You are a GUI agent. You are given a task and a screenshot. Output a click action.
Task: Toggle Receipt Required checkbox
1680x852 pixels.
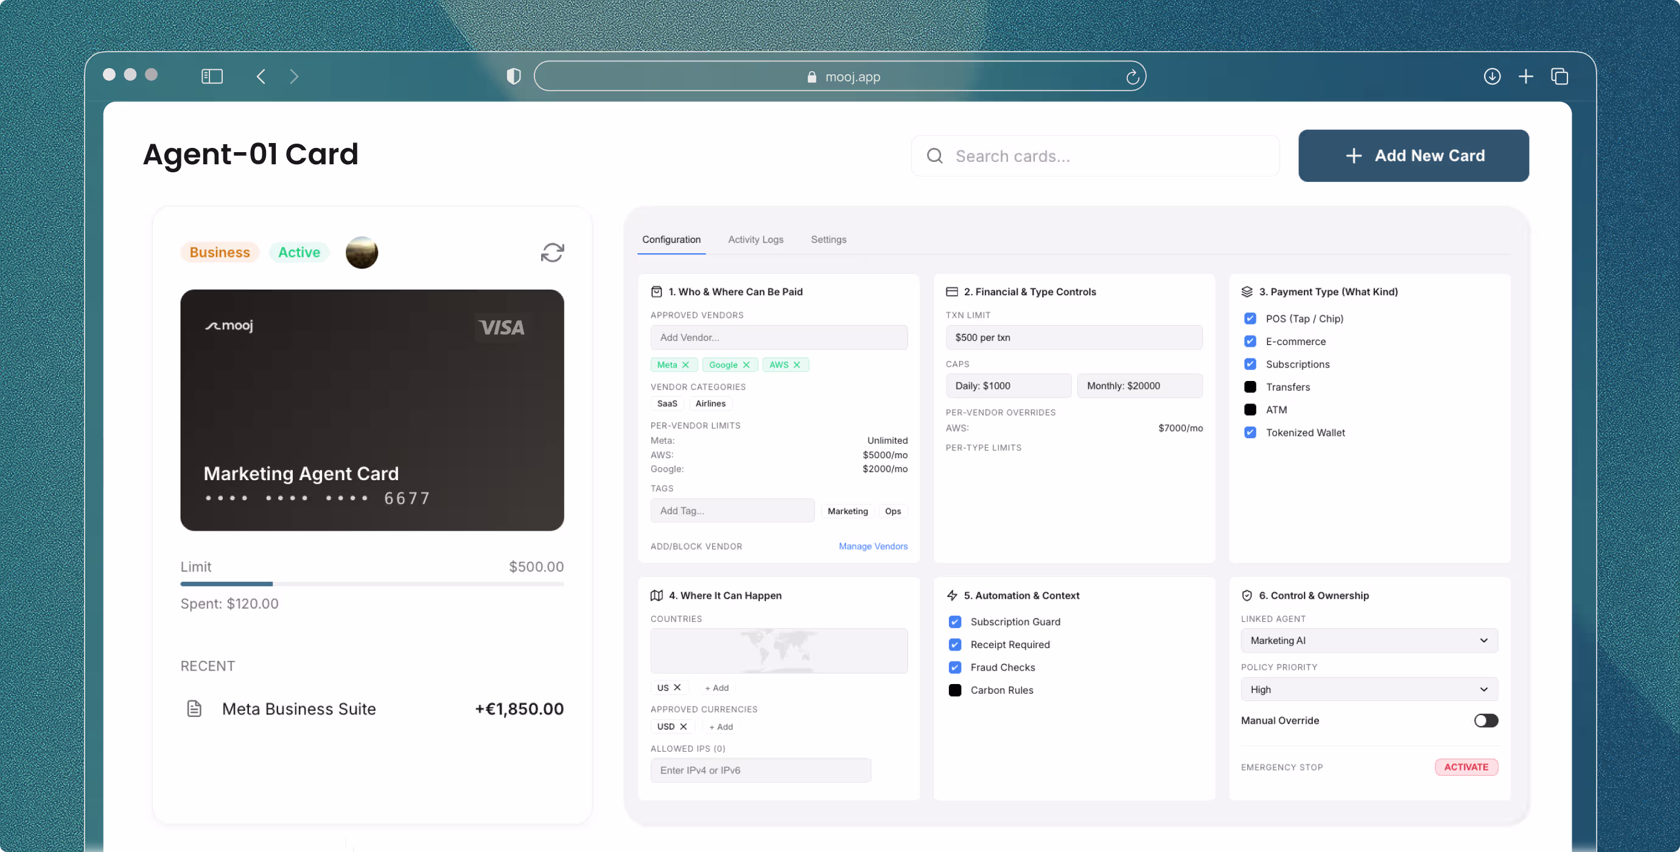pyautogui.click(x=955, y=644)
